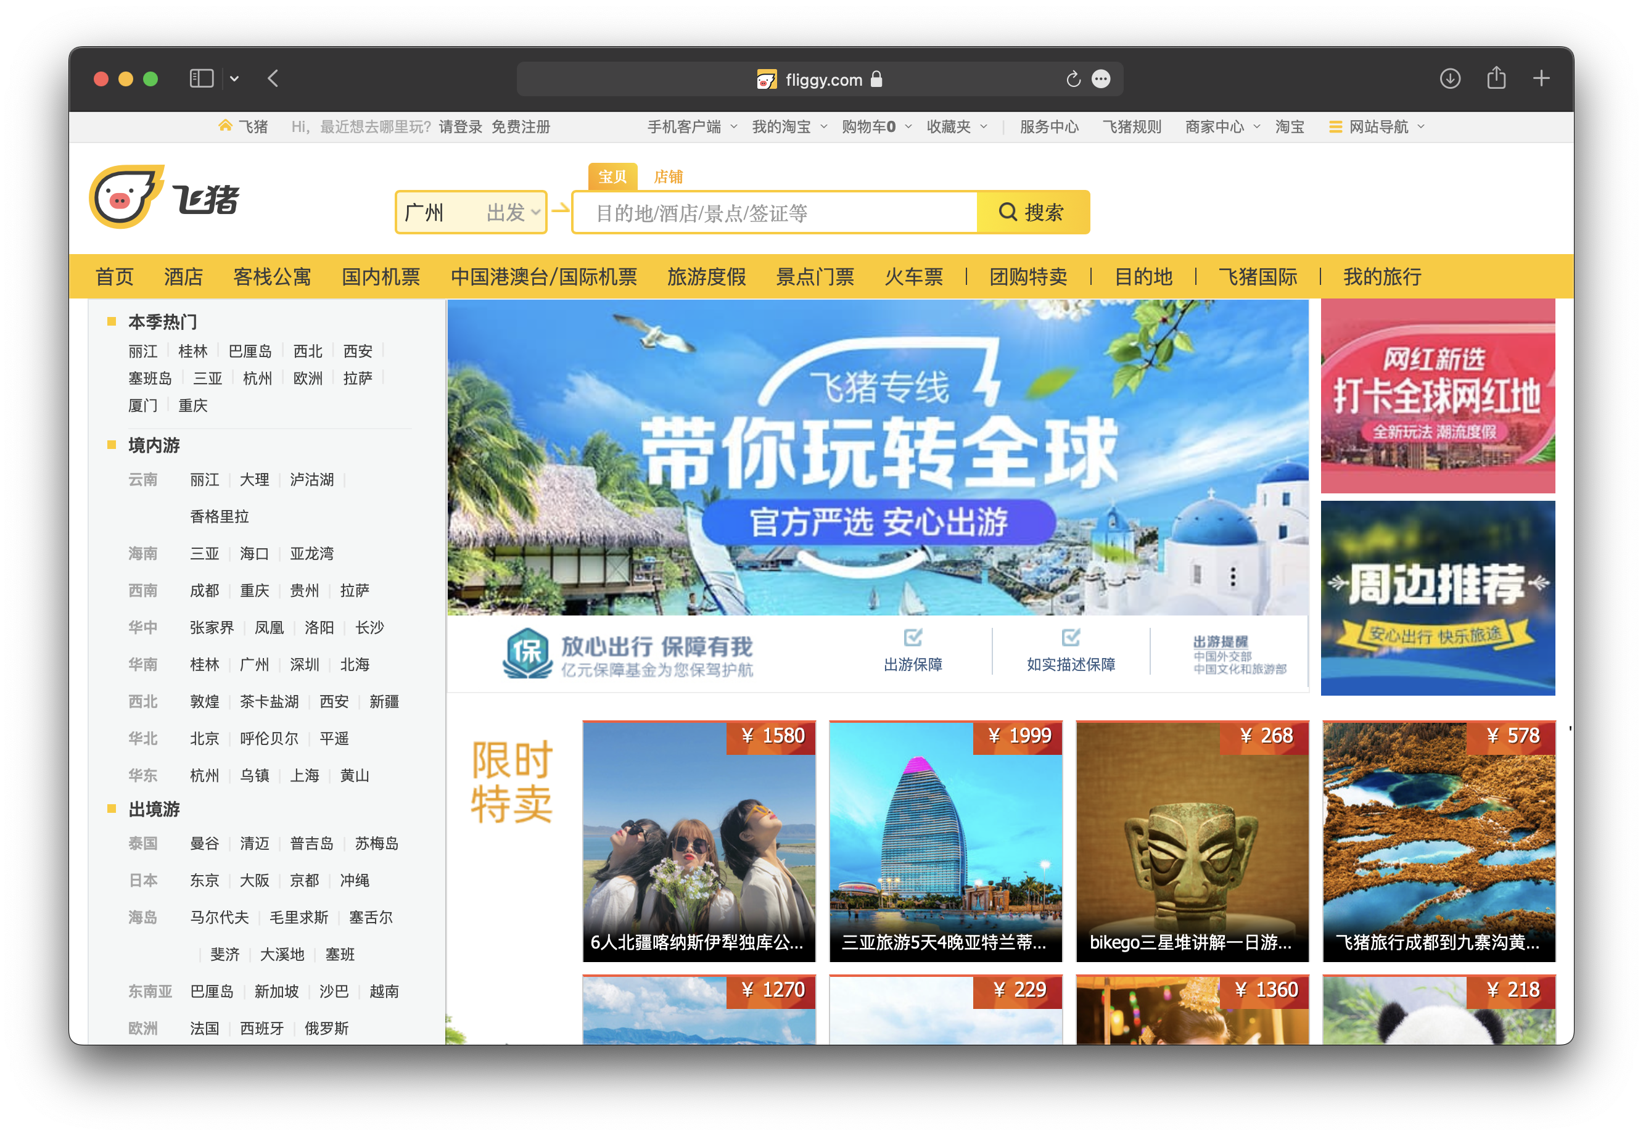This screenshot has width=1643, height=1136.
Task: Click the 搜索 search button
Action: pos(1032,212)
